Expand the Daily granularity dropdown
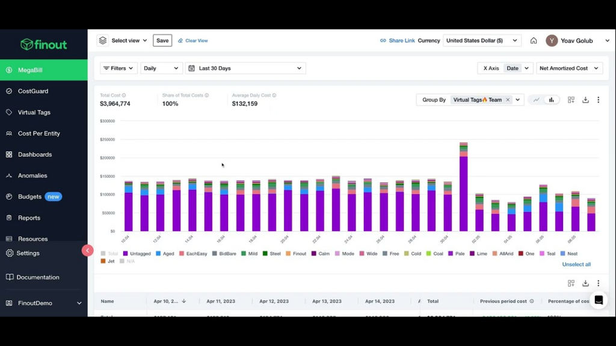This screenshot has width=616, height=346. click(161, 68)
